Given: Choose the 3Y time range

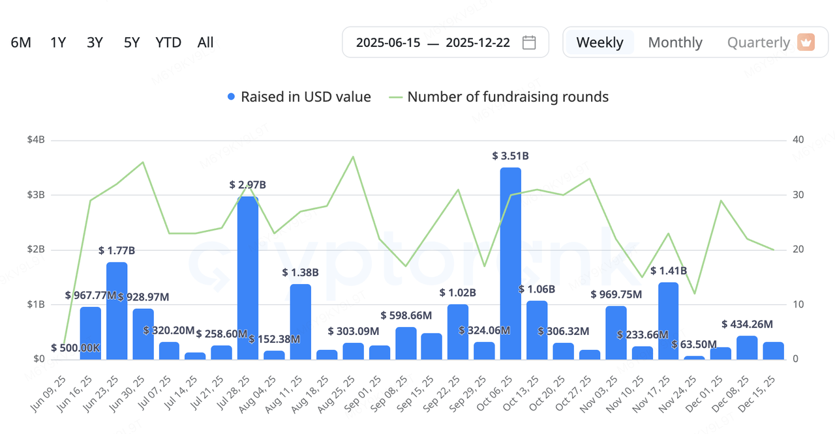Looking at the screenshot, I should 95,42.
